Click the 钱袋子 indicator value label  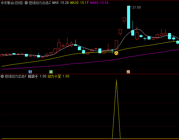(x=37, y=76)
